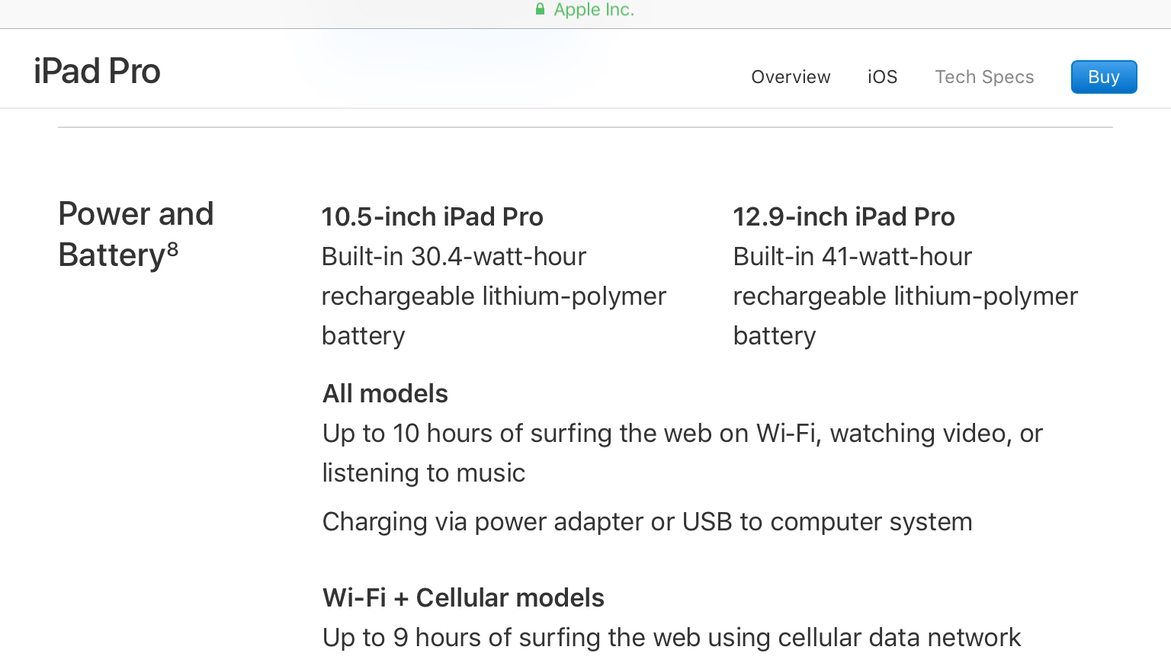Click the Up to 10 hours line
Image resolution: width=1171 pixels, height=666 pixels.
click(x=682, y=433)
